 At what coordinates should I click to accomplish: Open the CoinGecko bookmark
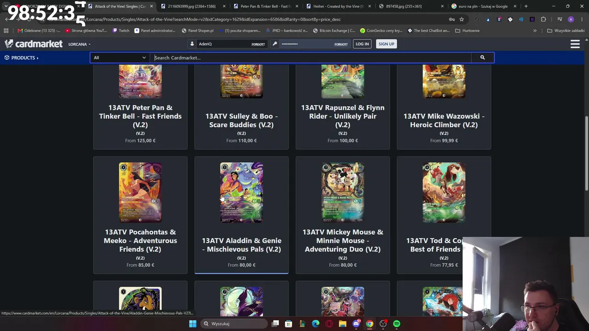pos(381,31)
